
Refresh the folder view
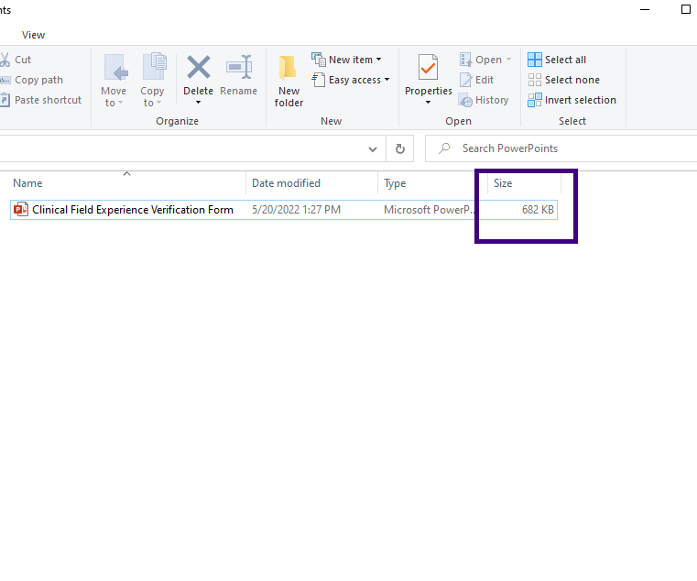click(400, 148)
